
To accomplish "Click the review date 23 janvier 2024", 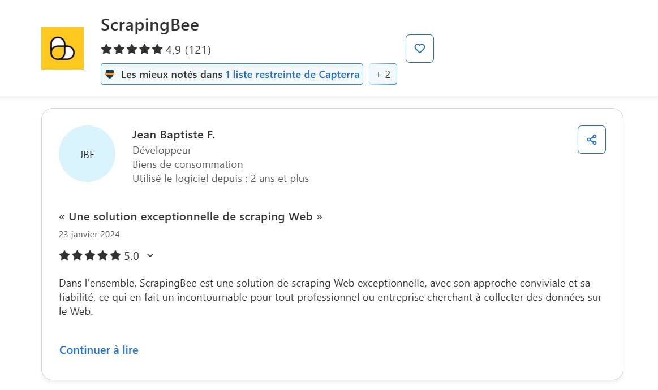I will coord(89,235).
